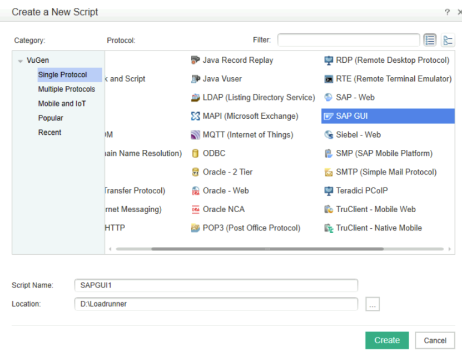Click the SMP SAP Mobile Platform icon
The width and height of the screenshot is (462, 352).
329,153
